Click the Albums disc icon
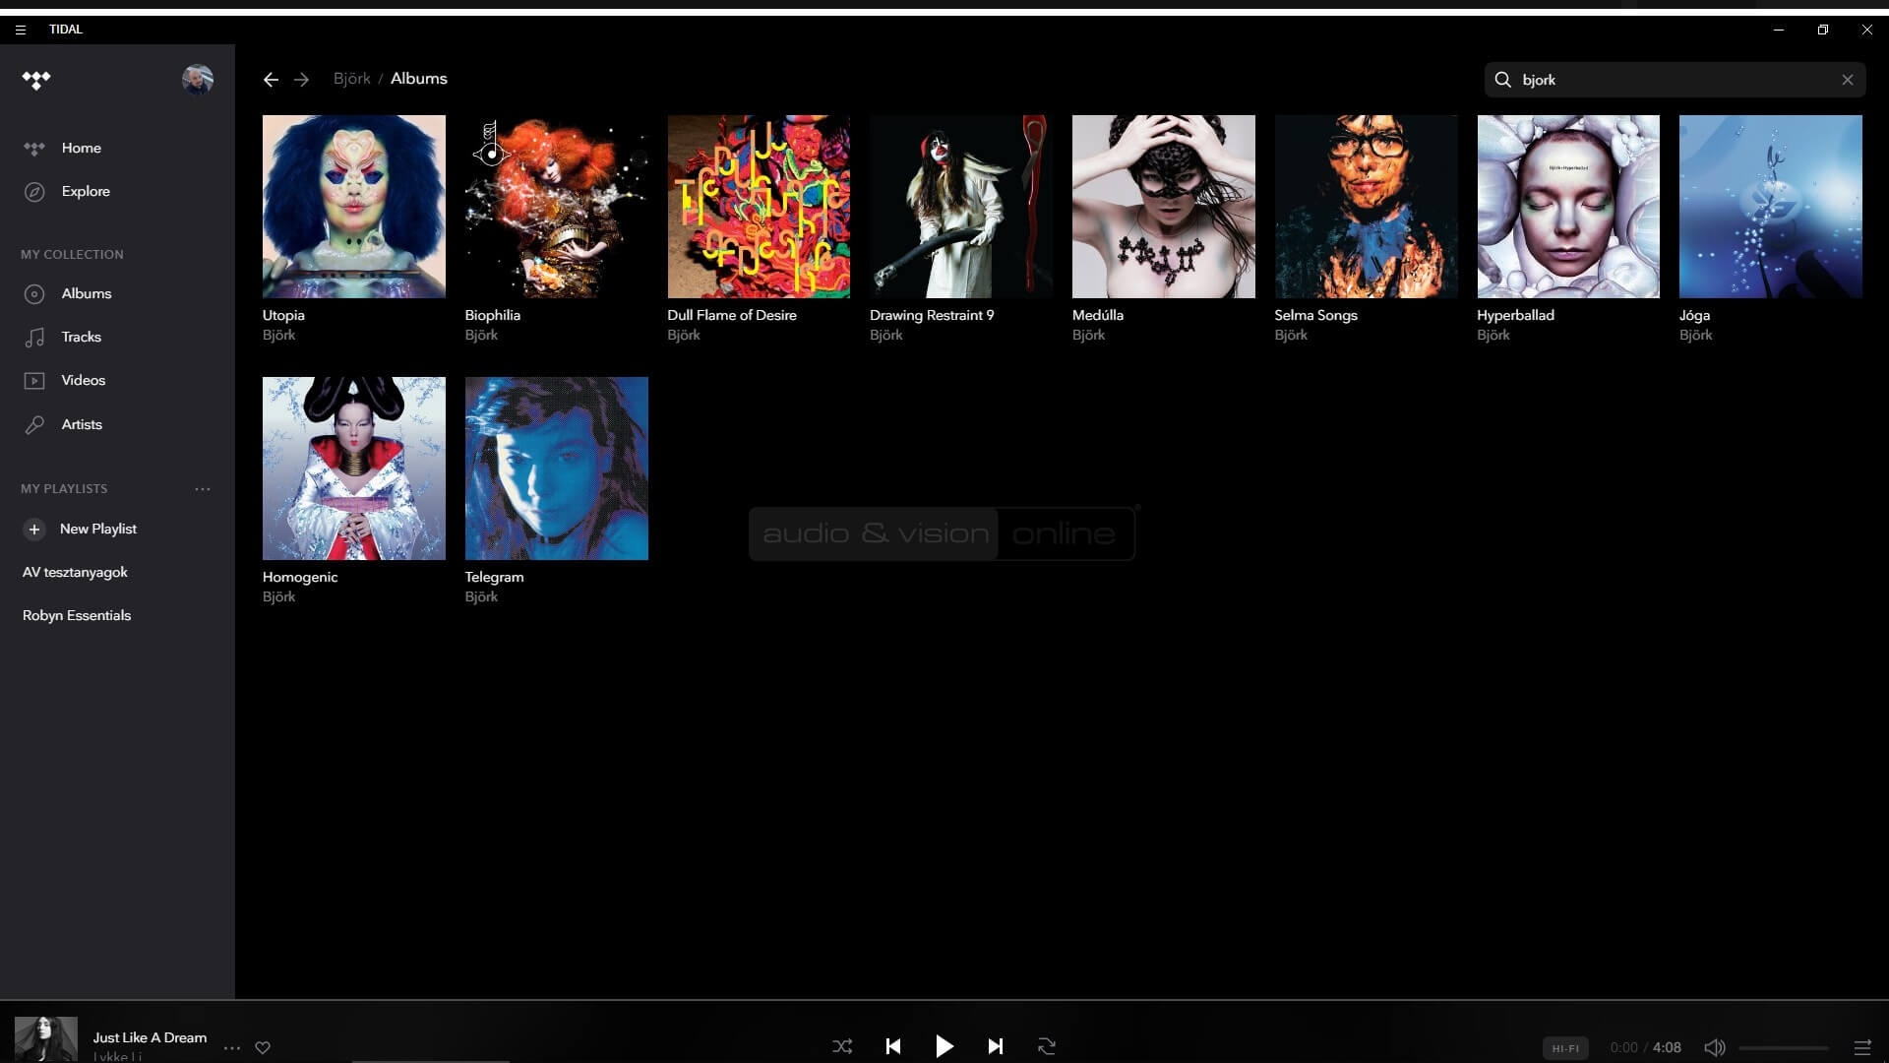Image resolution: width=1889 pixels, height=1063 pixels. click(x=34, y=294)
